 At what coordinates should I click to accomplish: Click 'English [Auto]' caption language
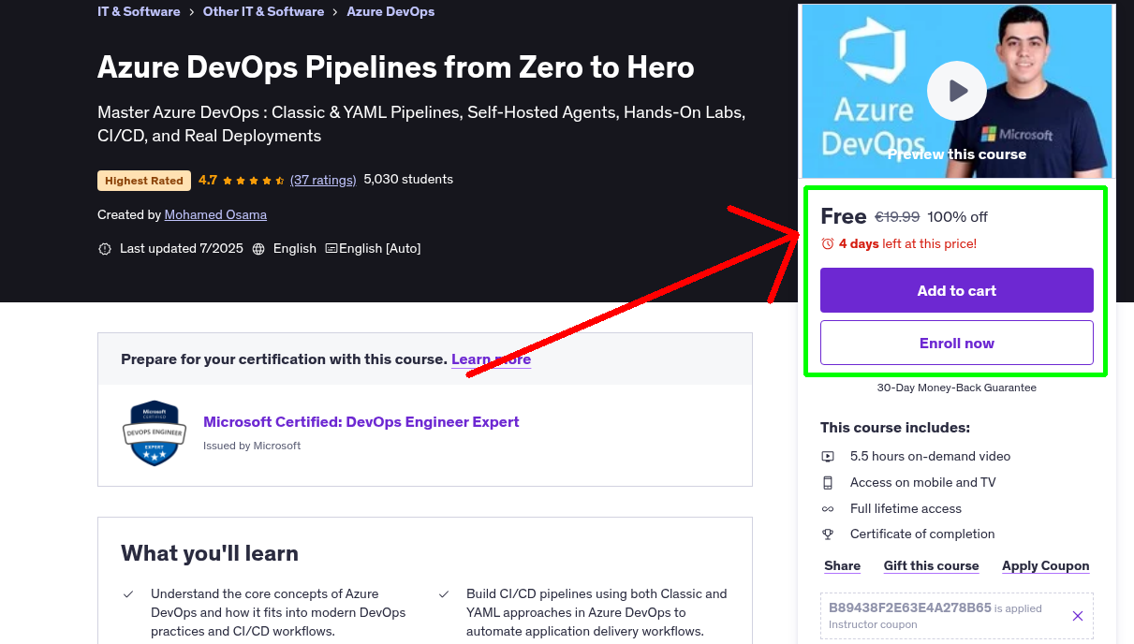pos(380,249)
